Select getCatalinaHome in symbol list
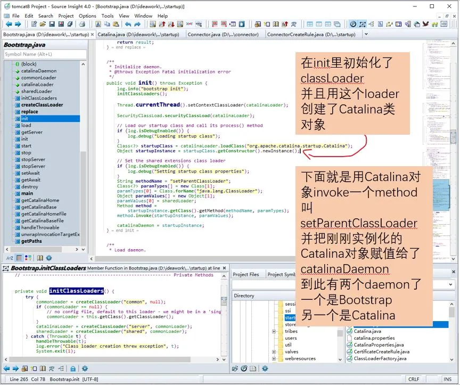Screen dimensions: 460x385 tap(40, 200)
